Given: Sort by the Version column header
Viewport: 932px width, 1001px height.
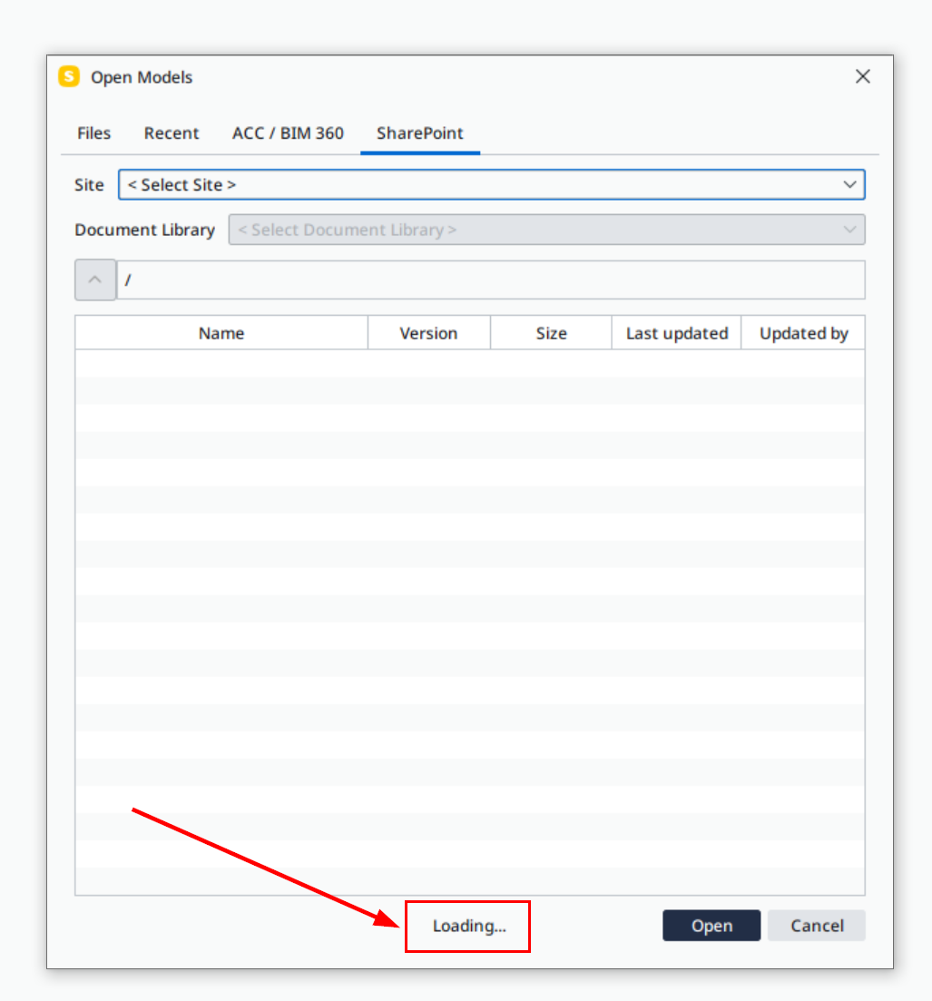Looking at the screenshot, I should pyautogui.click(x=429, y=332).
